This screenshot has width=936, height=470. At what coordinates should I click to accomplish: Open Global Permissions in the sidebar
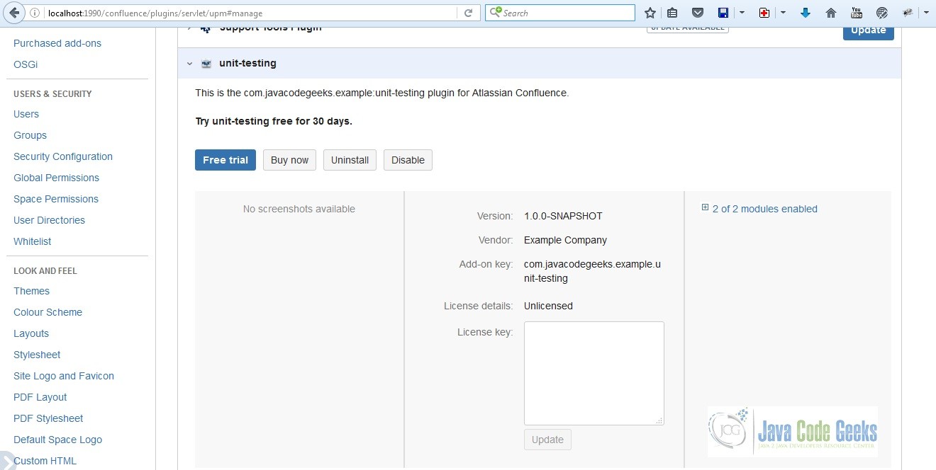(56, 178)
